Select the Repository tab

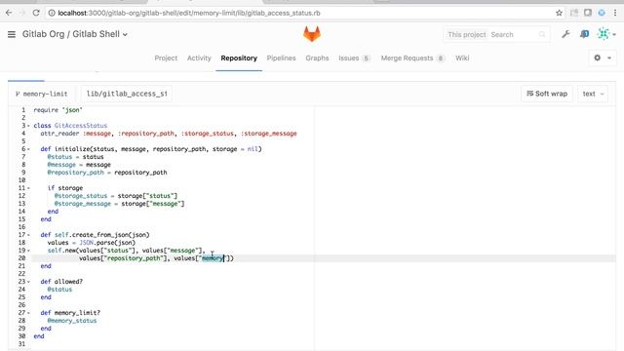(239, 58)
